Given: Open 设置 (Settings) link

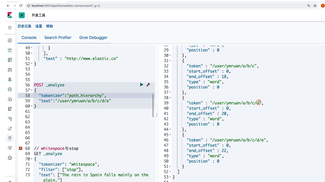Looking at the screenshot, I should [x=39, y=26].
